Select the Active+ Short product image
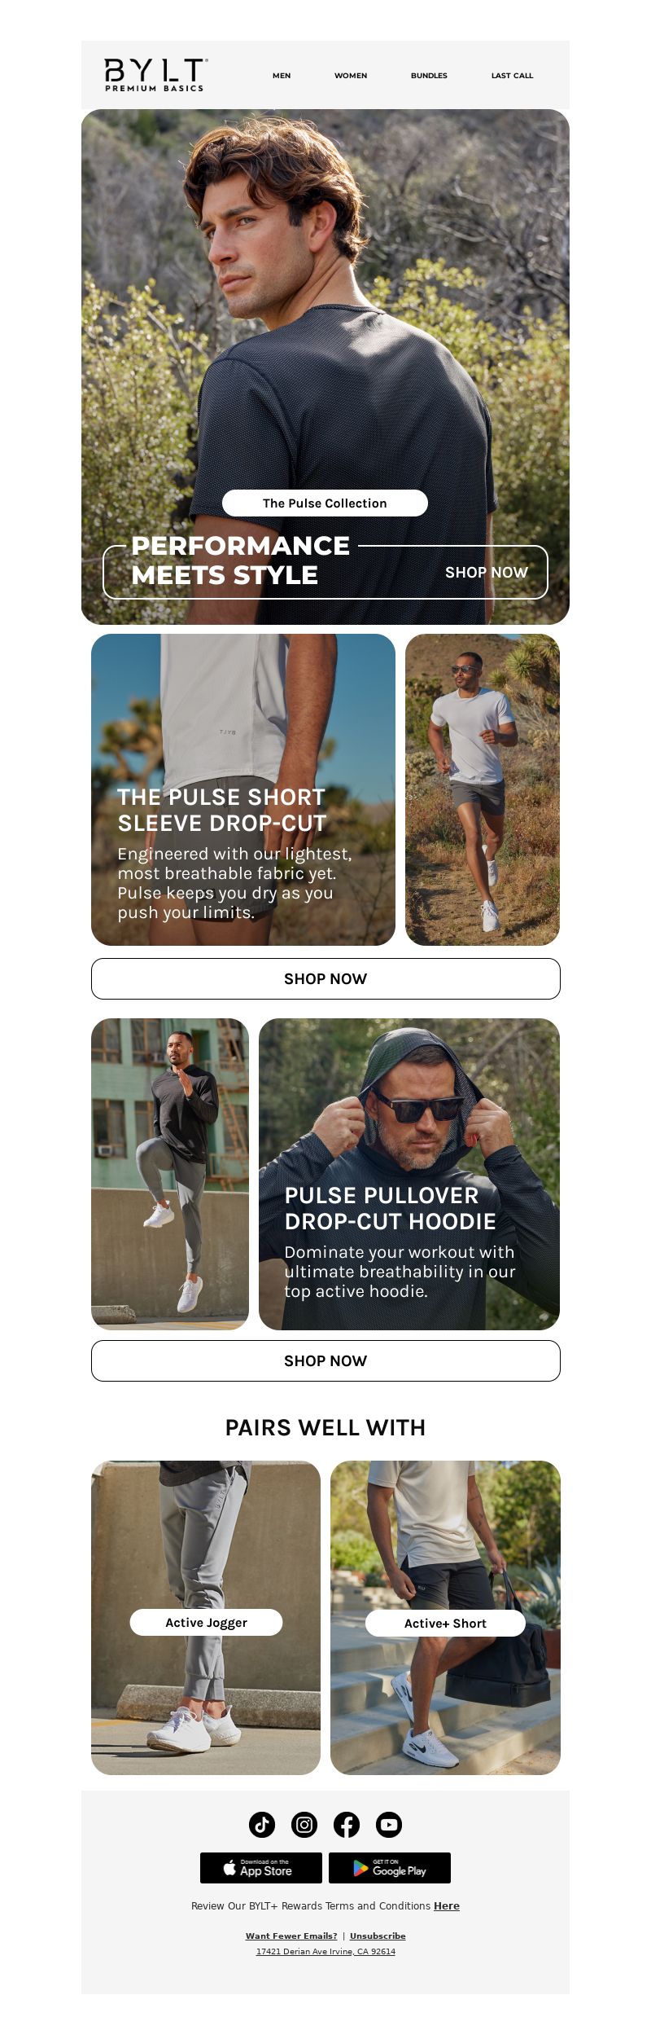 click(x=445, y=1618)
